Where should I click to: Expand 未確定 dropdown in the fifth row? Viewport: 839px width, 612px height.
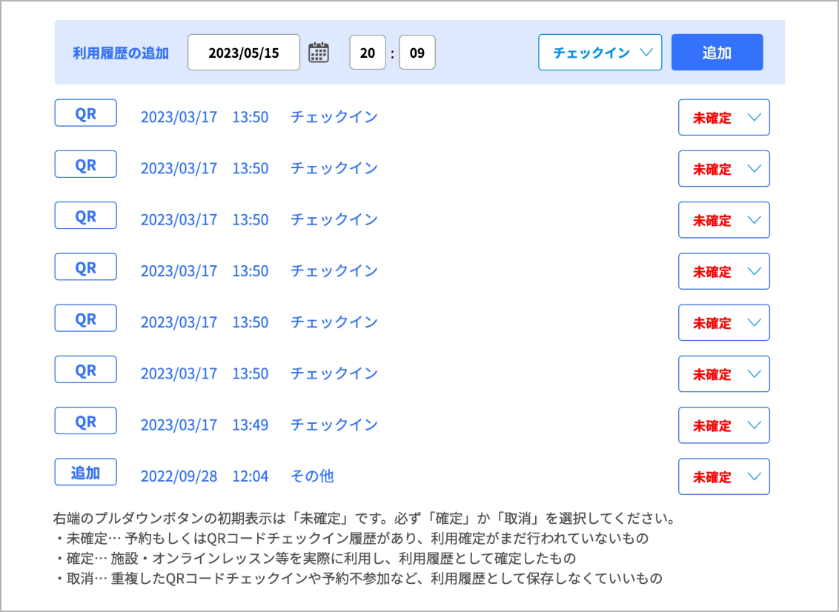tap(723, 323)
